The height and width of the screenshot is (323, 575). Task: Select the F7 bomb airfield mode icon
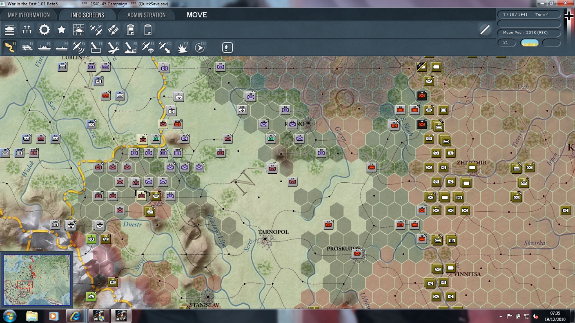[113, 47]
